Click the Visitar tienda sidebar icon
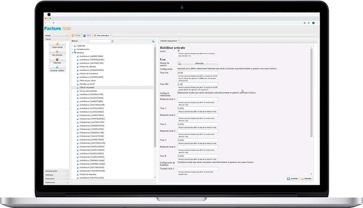 point(57,45)
